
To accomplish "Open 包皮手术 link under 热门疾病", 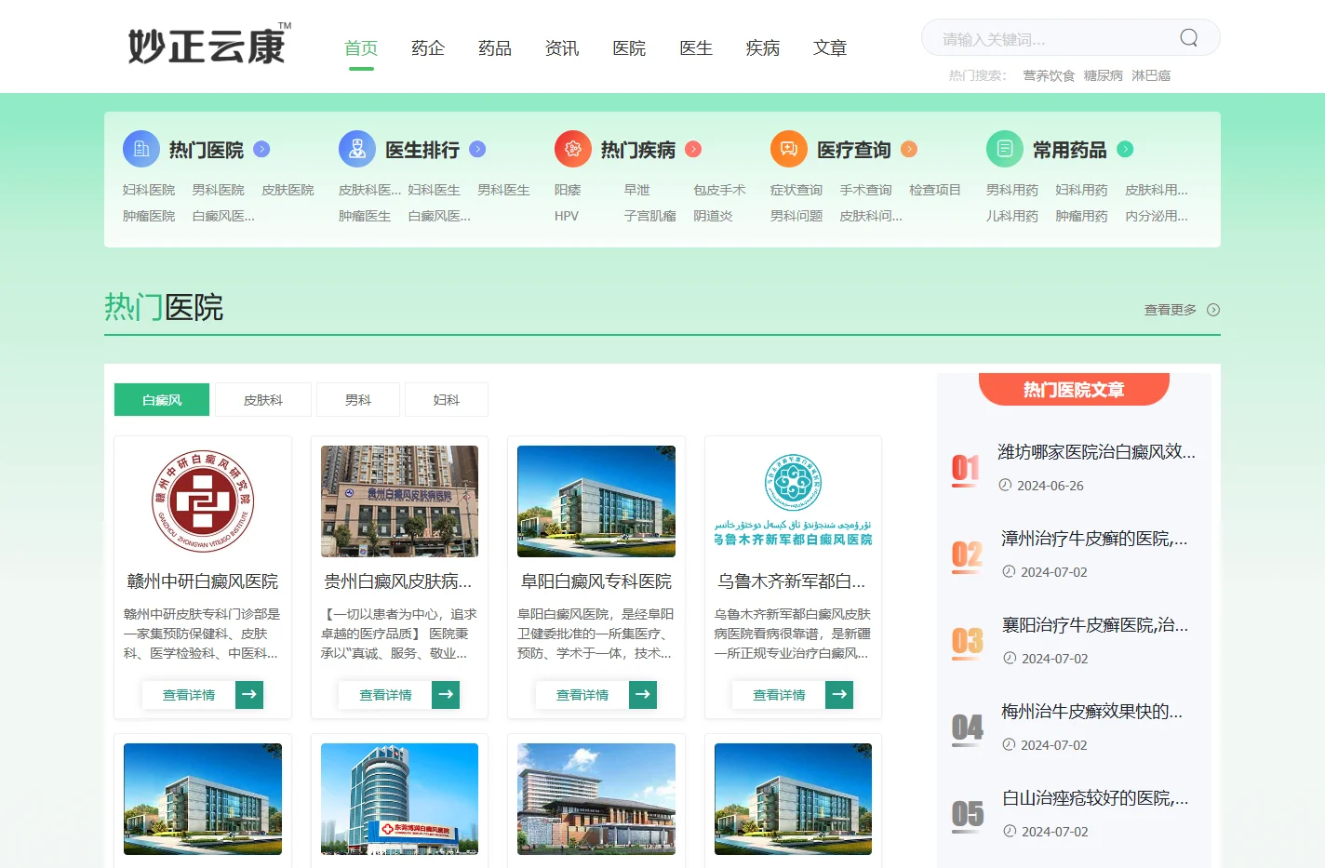I will (x=719, y=190).
